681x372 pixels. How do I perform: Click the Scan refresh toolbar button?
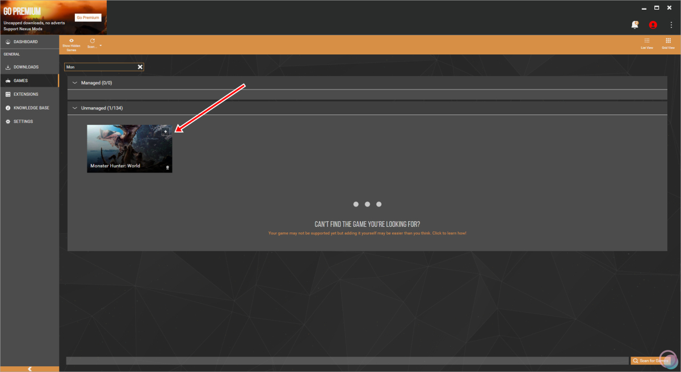tap(93, 44)
